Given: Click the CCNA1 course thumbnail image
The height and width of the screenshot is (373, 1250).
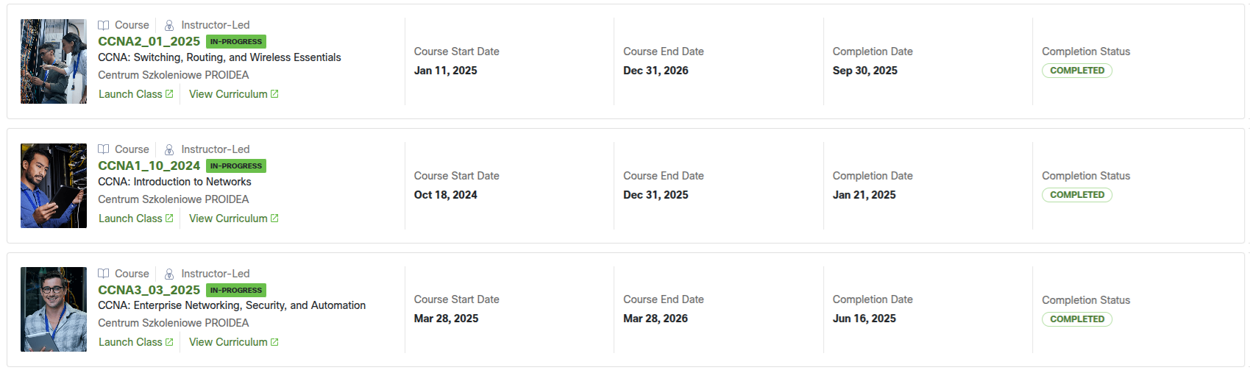Looking at the screenshot, I should tap(54, 185).
